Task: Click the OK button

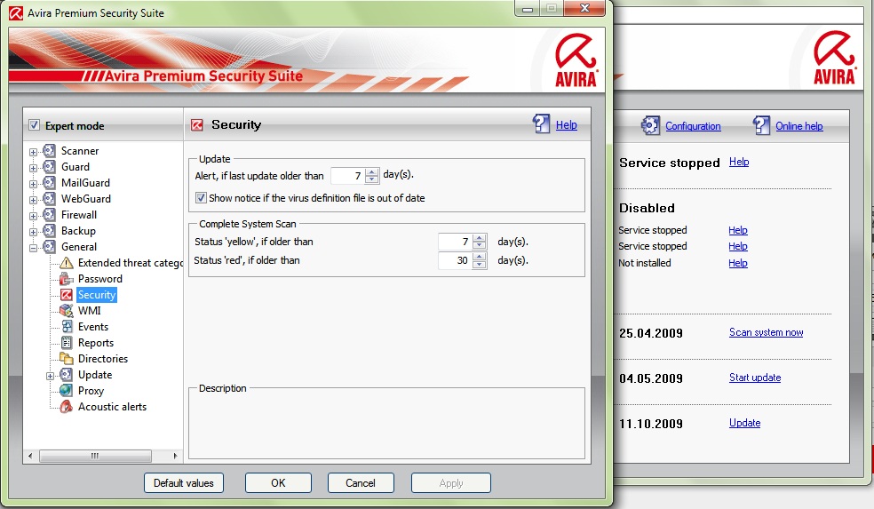Action: click(x=278, y=483)
